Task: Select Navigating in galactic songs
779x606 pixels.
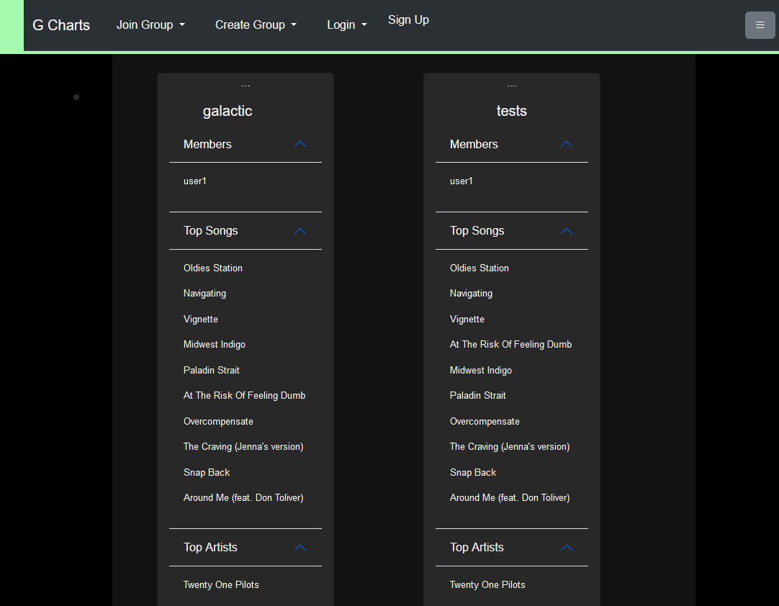Action: tap(204, 294)
